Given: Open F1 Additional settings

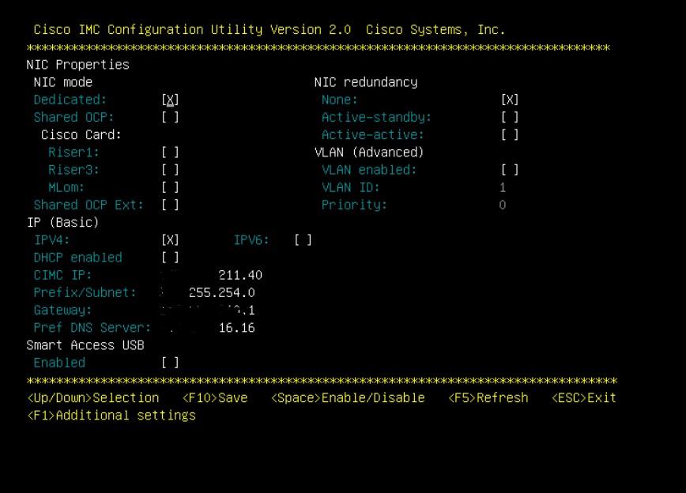Looking at the screenshot, I should coord(111,415).
